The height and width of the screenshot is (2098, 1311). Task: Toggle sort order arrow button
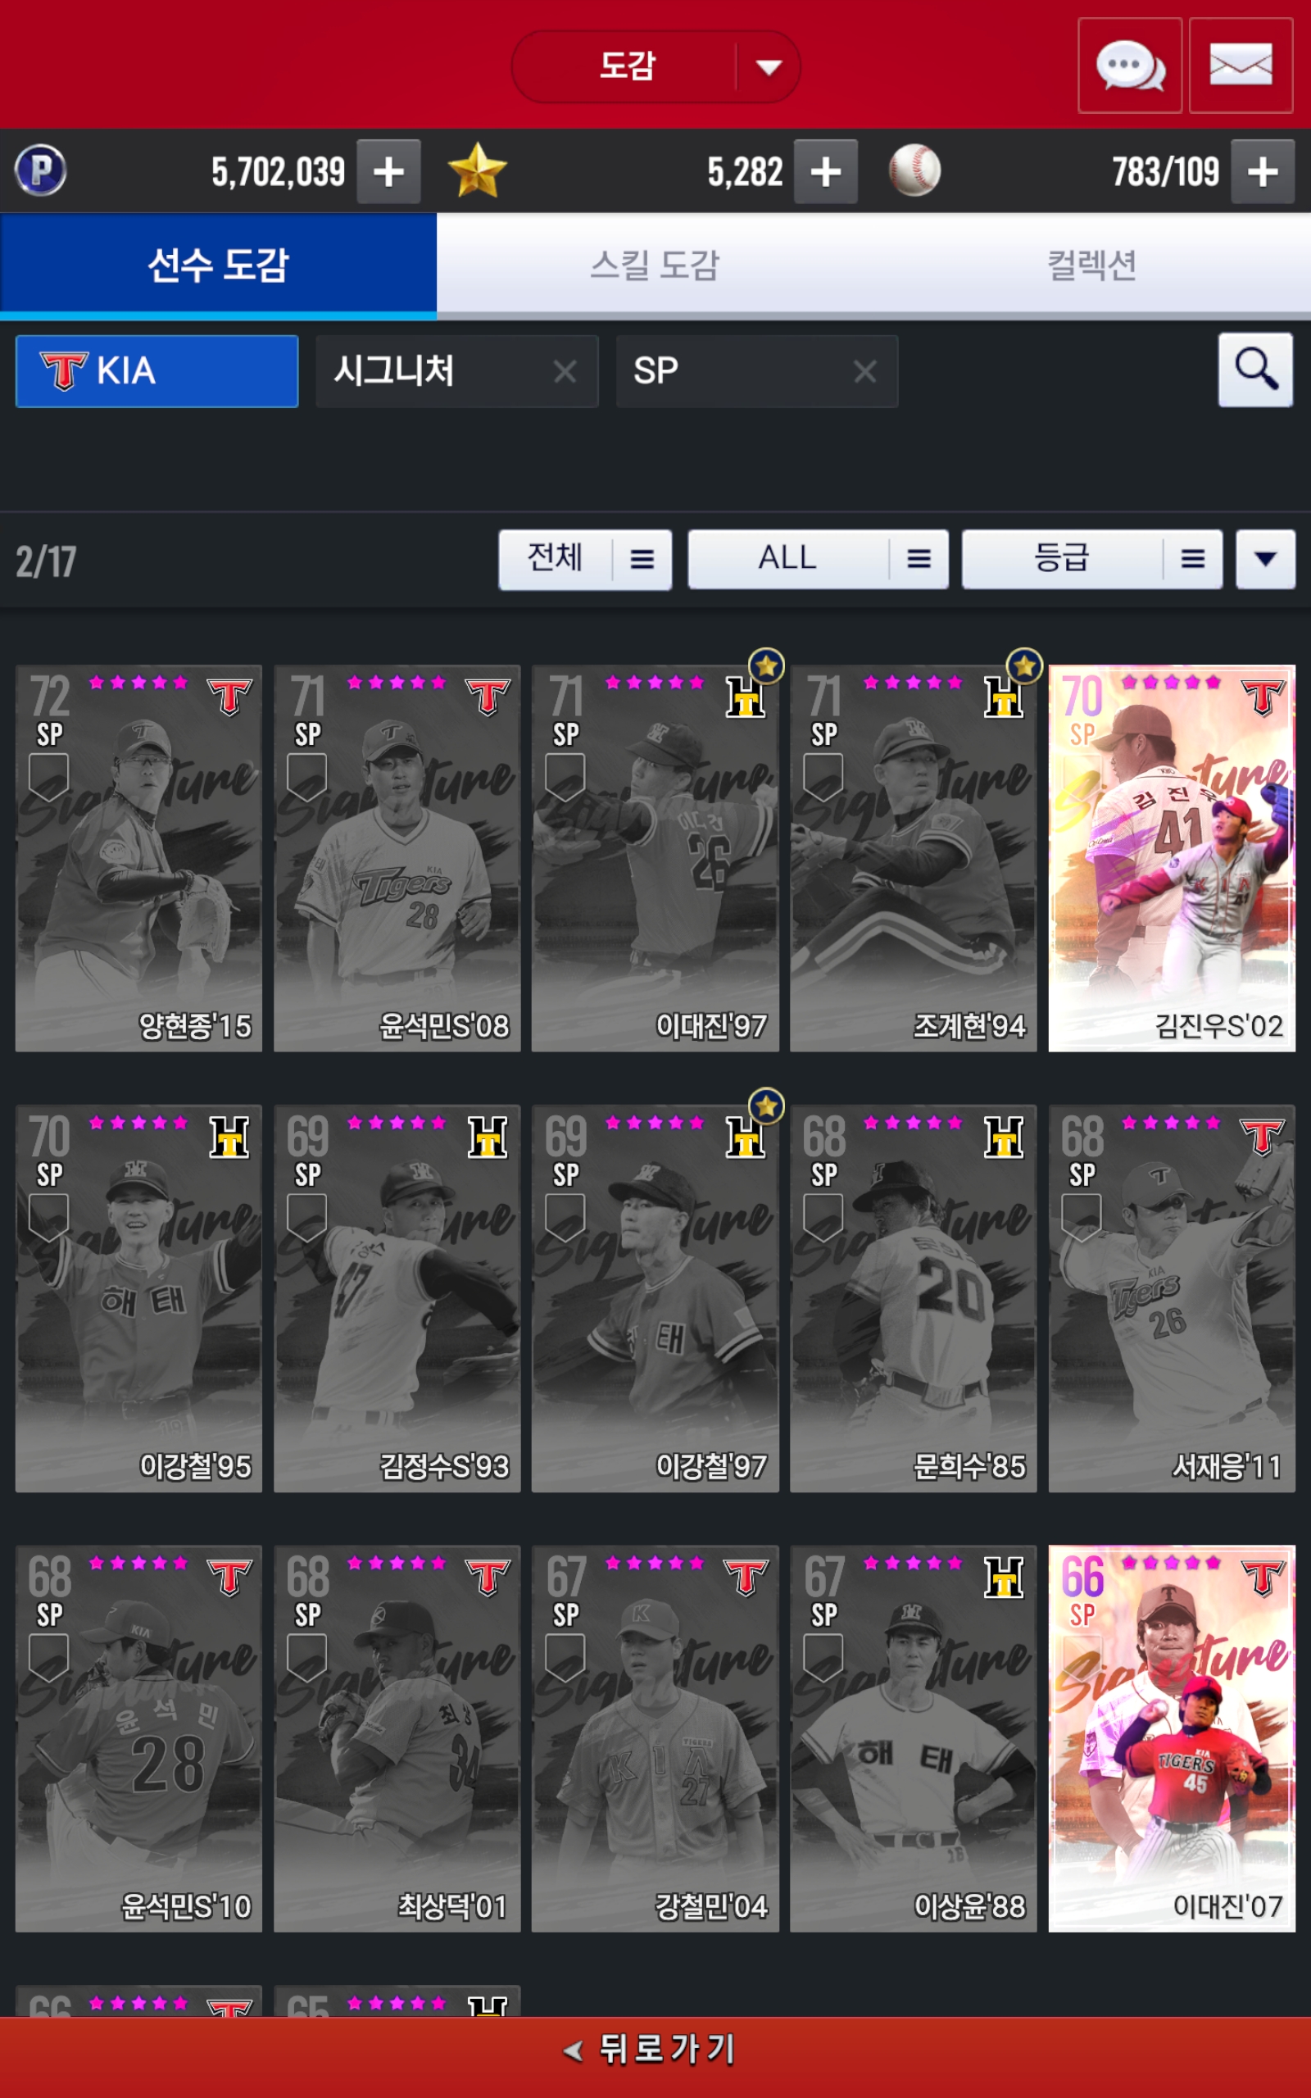[x=1265, y=559]
